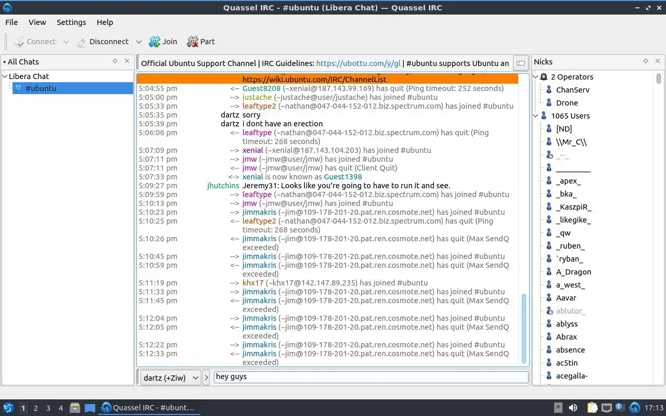Click the clipboard tray icon
Viewport: 666px width, 416px height.
(x=592, y=408)
